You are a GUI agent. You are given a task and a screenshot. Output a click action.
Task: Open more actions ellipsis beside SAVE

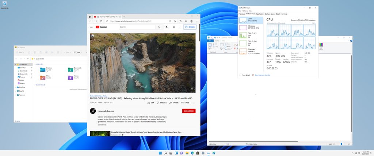[193, 103]
